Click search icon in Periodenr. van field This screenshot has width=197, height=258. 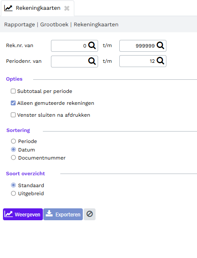[x=92, y=61]
